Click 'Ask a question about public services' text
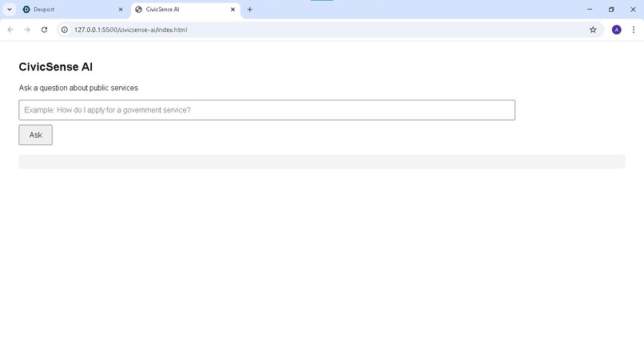This screenshot has width=644, height=343. (x=78, y=88)
